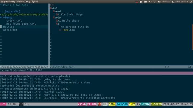Screen dimensions: 193x108
Task: Click 'The current time is' line
Action: tap(74, 27)
